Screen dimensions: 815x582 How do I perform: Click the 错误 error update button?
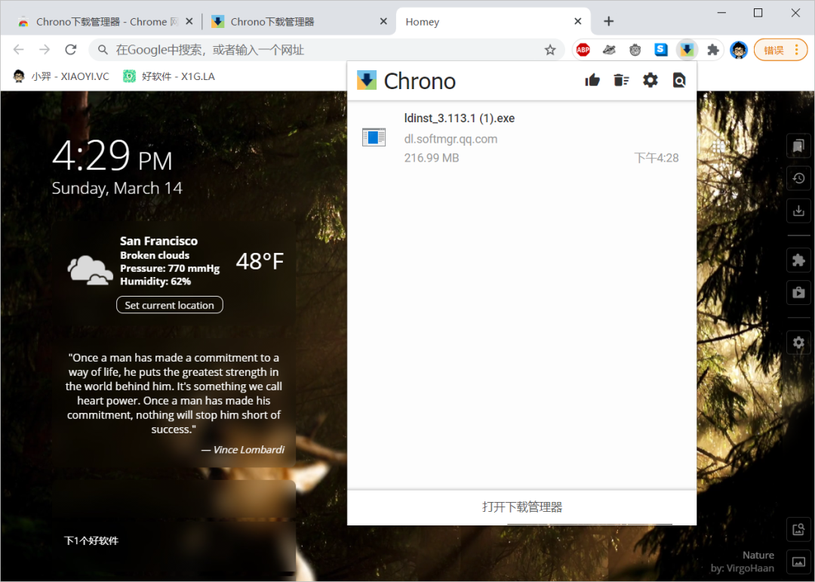click(x=773, y=50)
